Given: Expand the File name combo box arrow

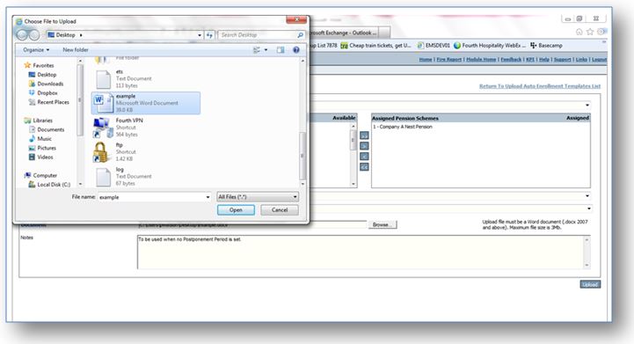Looking at the screenshot, I should [x=208, y=197].
